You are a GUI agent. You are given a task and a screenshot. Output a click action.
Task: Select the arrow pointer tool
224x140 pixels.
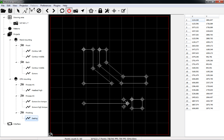(18, 11)
